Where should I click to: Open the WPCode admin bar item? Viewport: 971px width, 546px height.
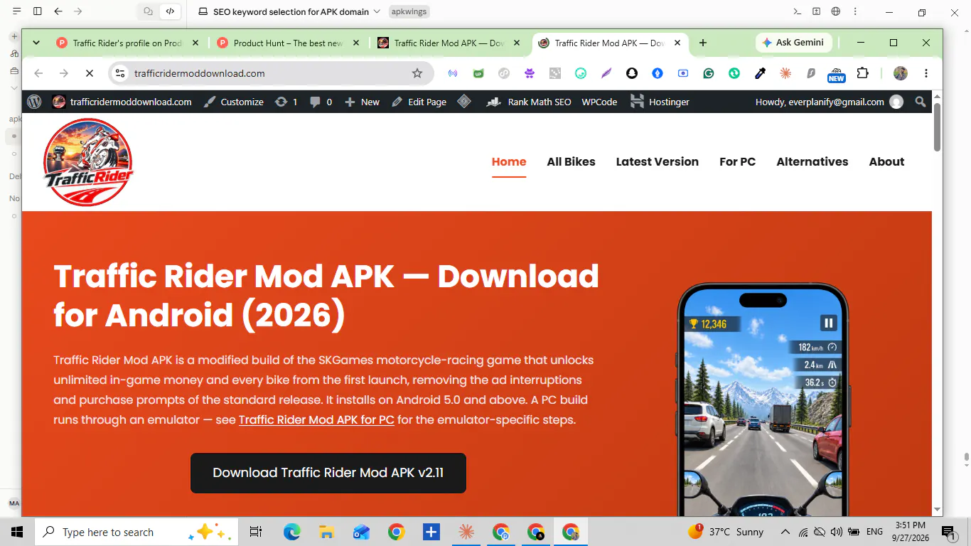pyautogui.click(x=599, y=102)
